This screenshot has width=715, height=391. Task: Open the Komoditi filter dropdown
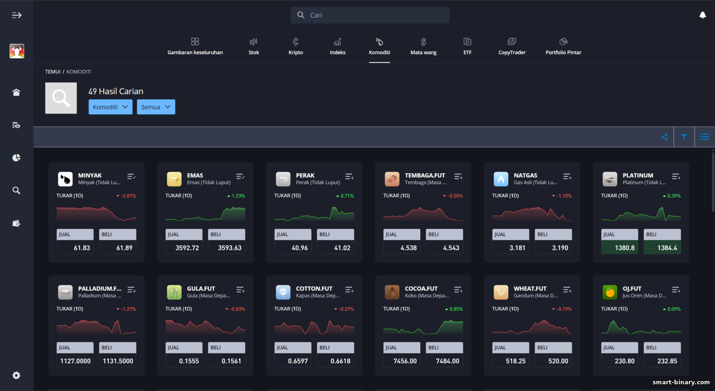point(110,107)
